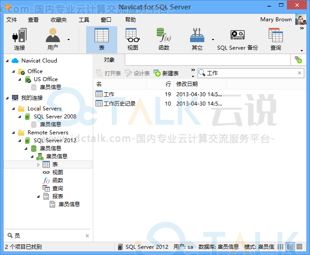Click Mary Brown avatar picture

click(301, 20)
